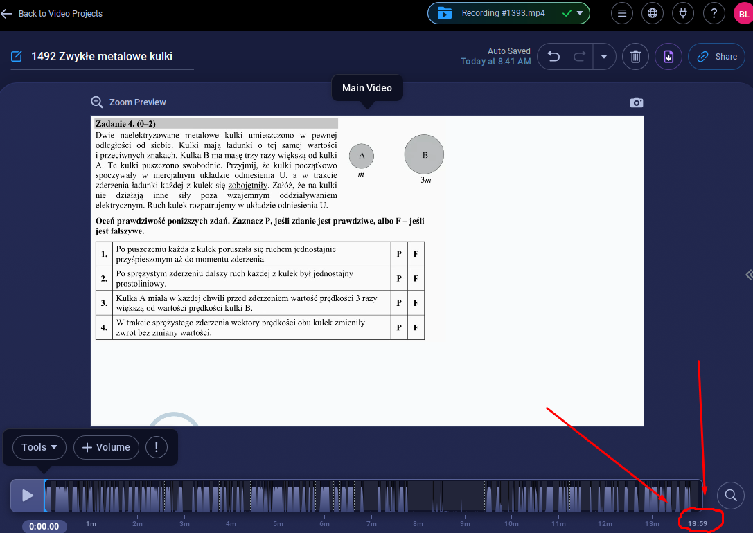Take a snapshot with the camera icon
This screenshot has width=753, height=533.
point(636,102)
